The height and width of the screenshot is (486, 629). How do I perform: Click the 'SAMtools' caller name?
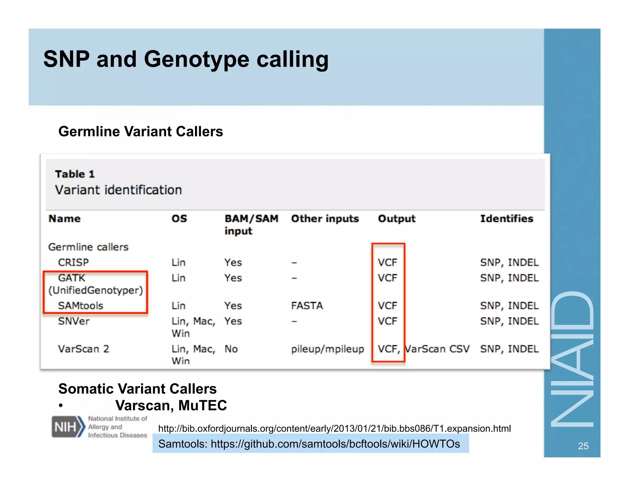(x=81, y=306)
